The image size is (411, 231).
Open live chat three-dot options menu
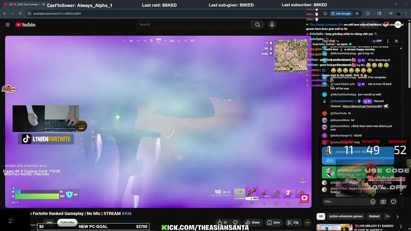coord(388,41)
